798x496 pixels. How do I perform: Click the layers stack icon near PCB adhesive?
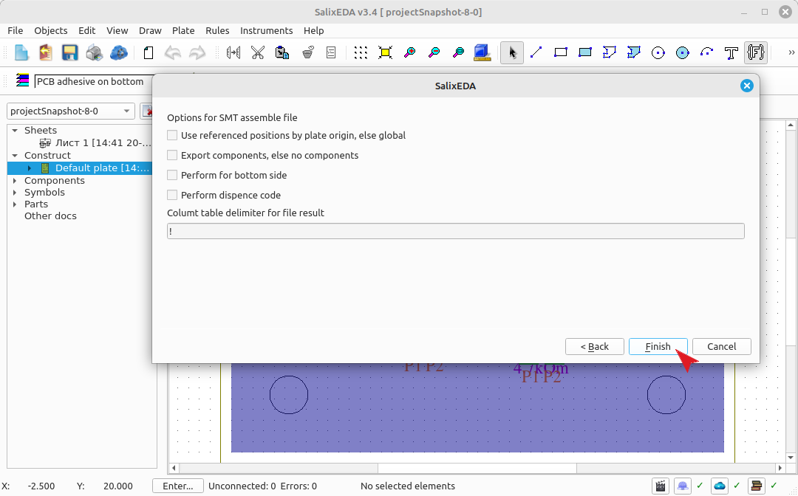[22, 80]
